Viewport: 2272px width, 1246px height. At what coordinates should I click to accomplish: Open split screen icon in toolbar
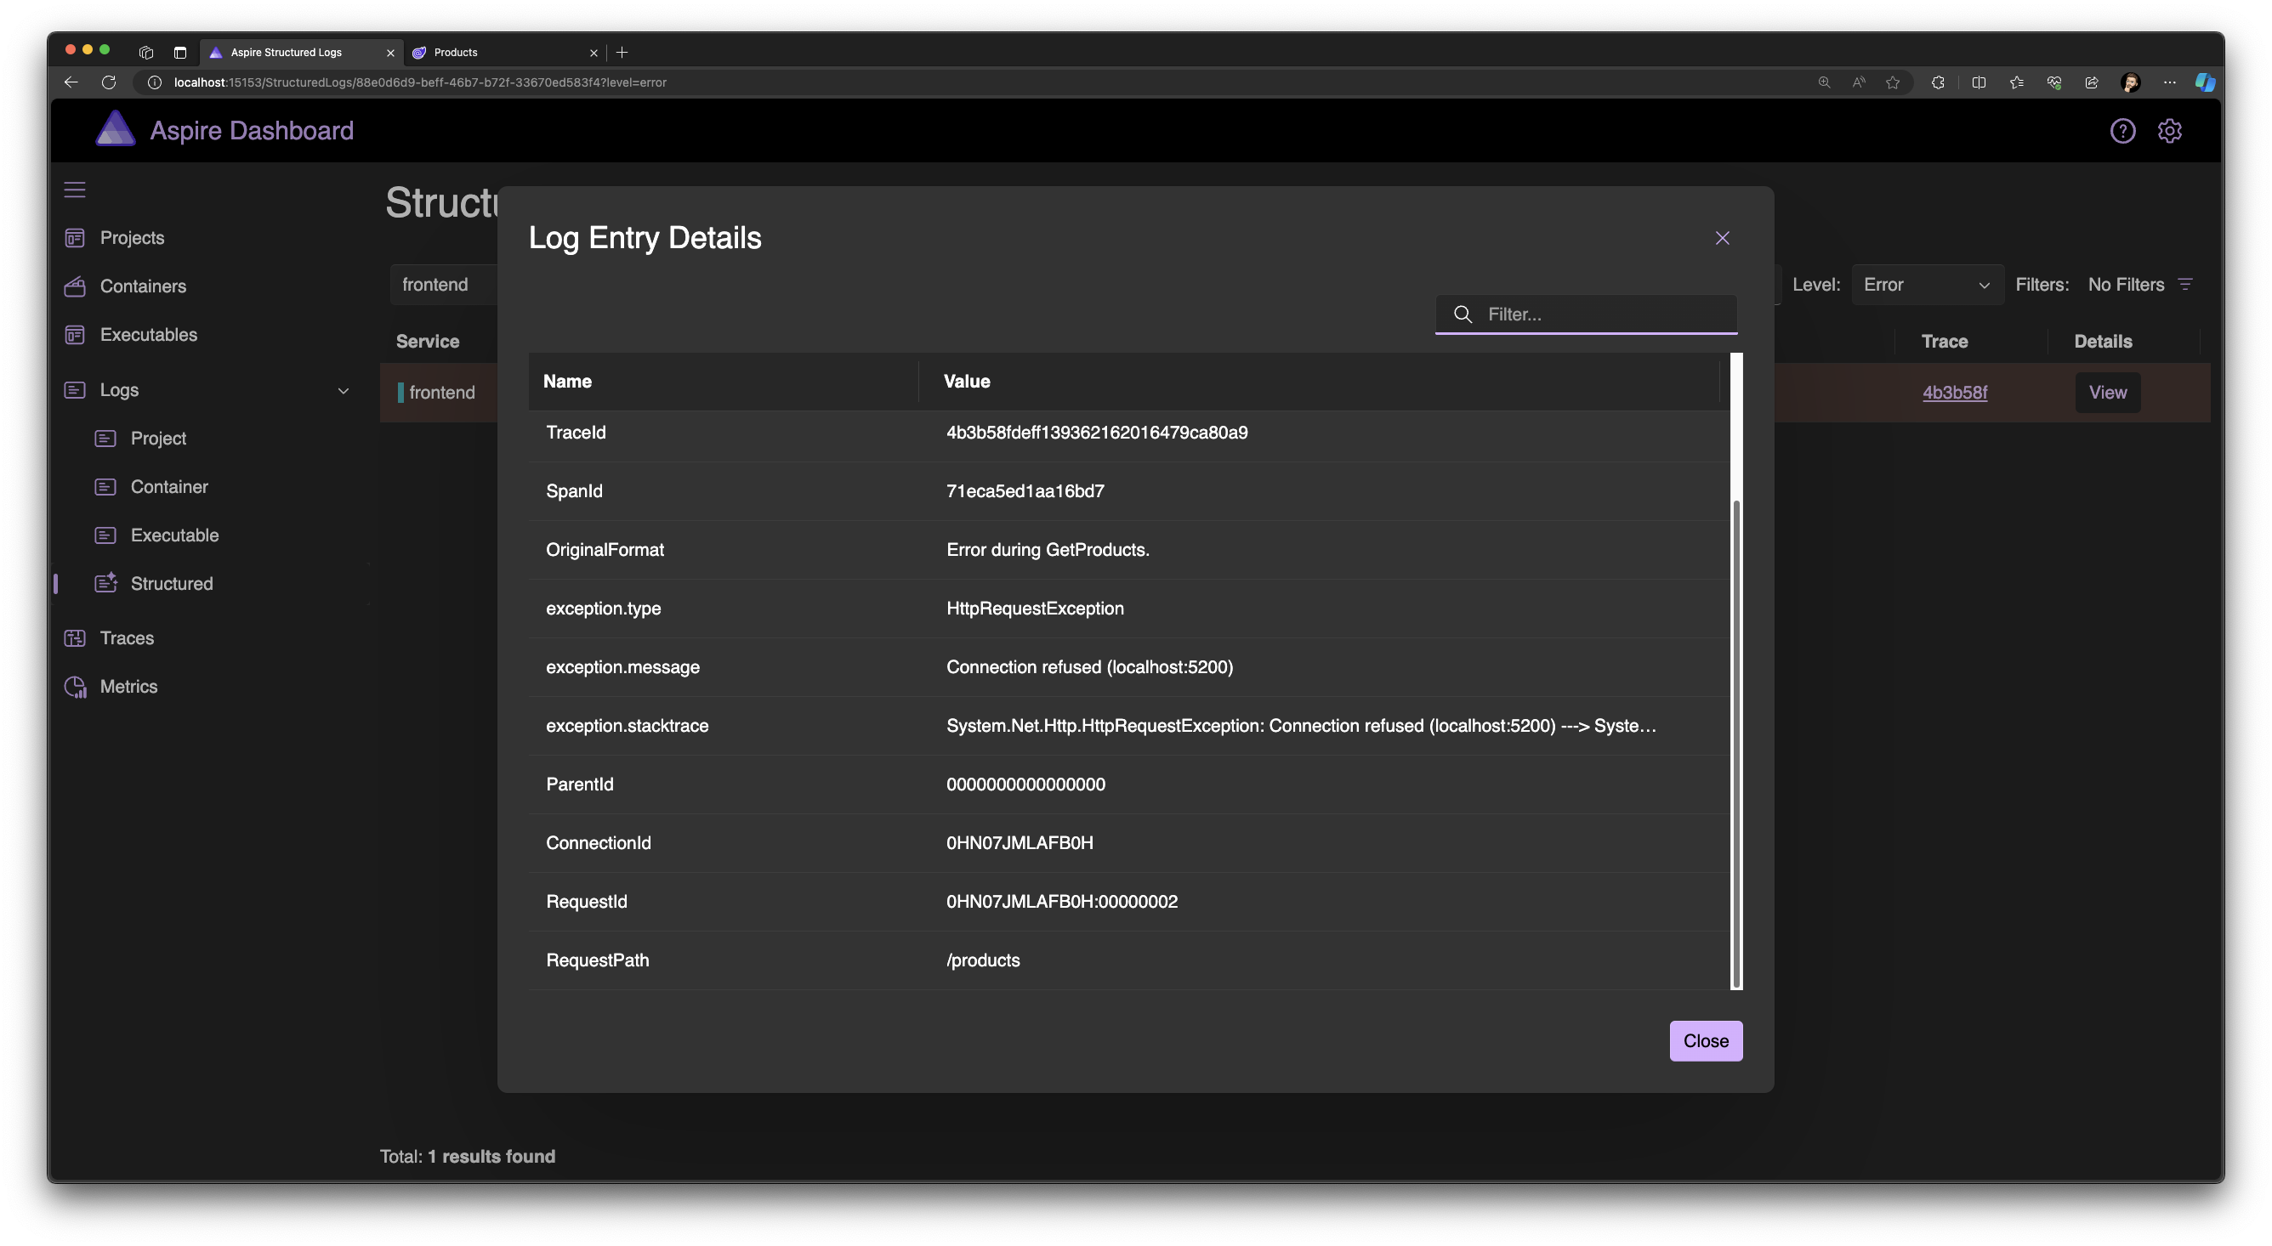[x=1979, y=82]
